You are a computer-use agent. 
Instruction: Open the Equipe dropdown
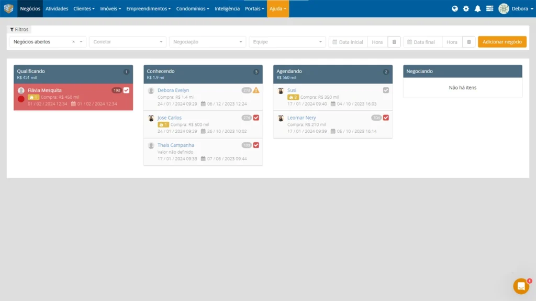287,42
